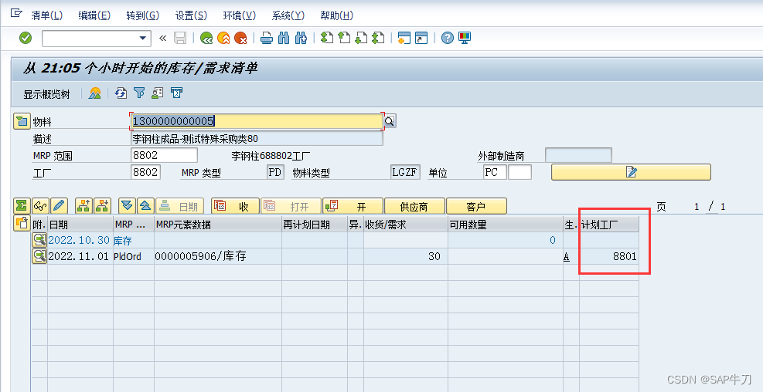Open the 转到(G) menu
763x392 pixels.
[x=142, y=15]
